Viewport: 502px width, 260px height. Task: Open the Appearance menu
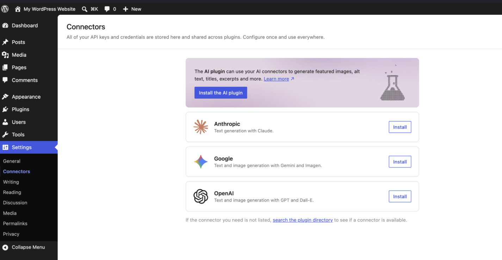click(x=29, y=97)
